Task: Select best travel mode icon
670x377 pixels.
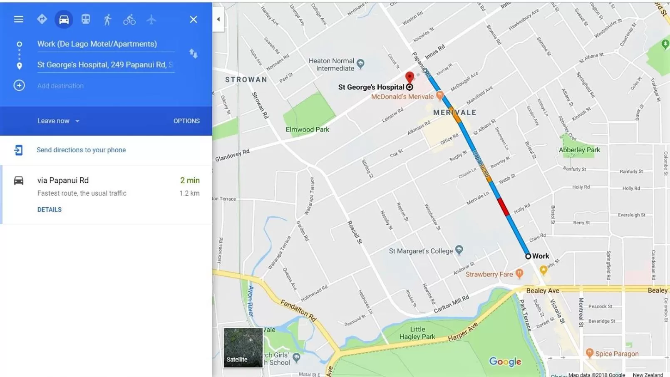Action: pyautogui.click(x=42, y=19)
